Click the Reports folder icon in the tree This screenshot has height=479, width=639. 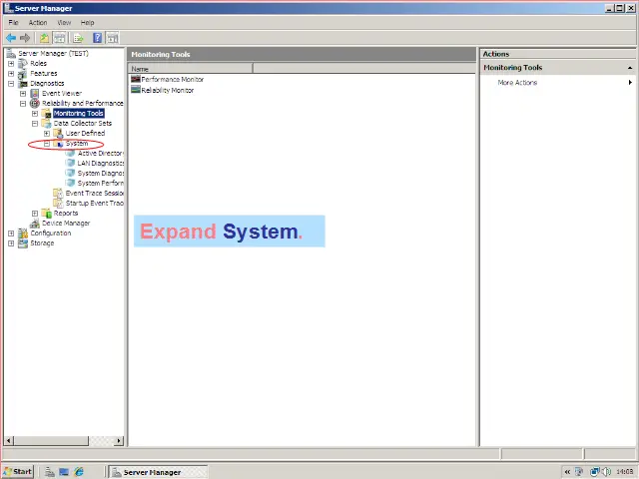pyautogui.click(x=47, y=213)
